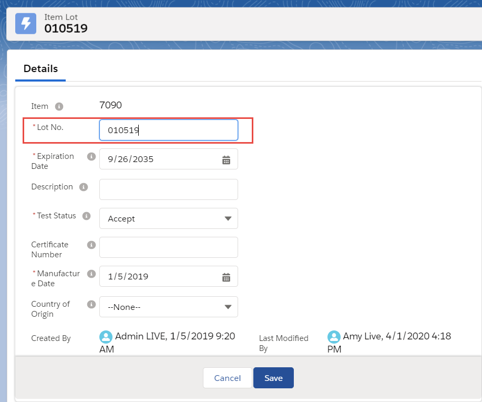Show info tooltip for Description field

pos(84,187)
